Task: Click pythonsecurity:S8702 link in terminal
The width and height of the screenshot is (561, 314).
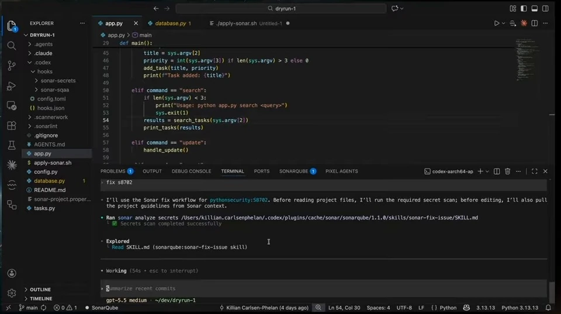Action: (x=238, y=200)
